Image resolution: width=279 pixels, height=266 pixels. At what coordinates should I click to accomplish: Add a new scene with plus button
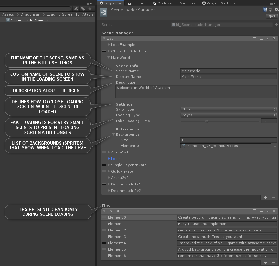point(265,198)
